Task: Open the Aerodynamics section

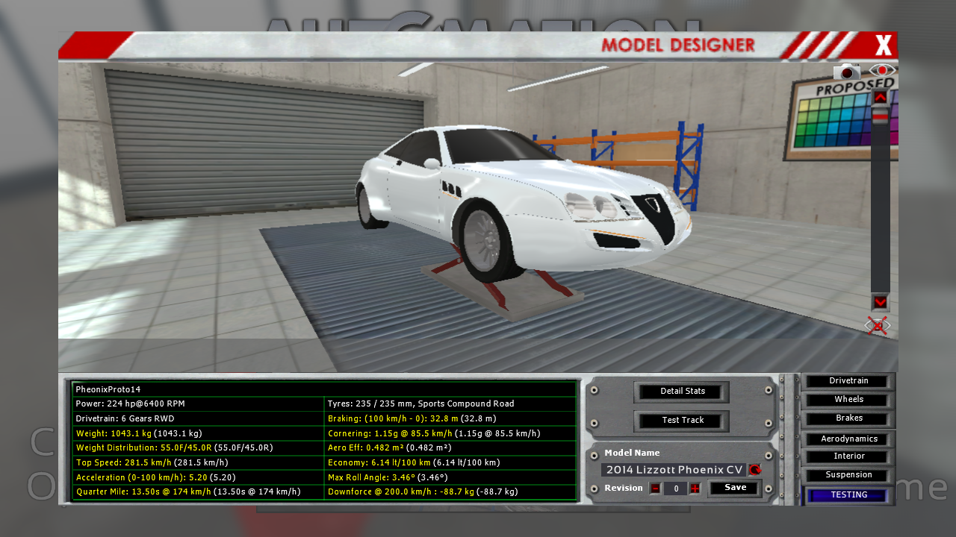Action: [x=848, y=439]
